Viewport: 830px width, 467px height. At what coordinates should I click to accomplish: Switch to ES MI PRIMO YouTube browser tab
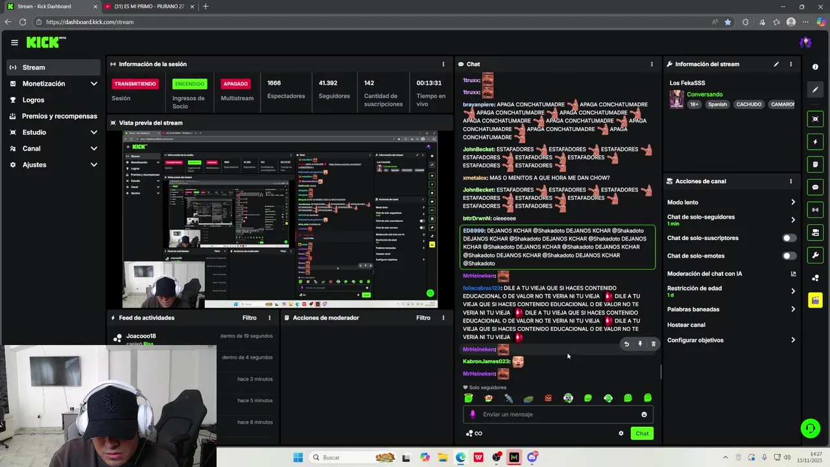click(150, 6)
